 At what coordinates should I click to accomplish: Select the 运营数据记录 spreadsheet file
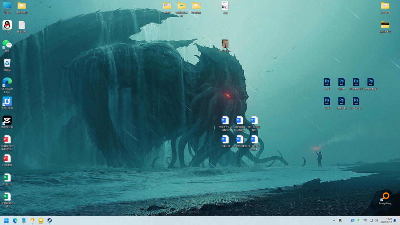7,200
